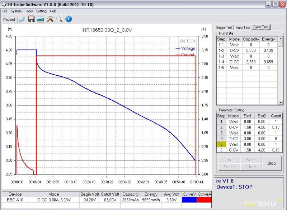Click the Mode cell of parameter step 2
Viewport: 287px width, 210px height.
click(234, 127)
